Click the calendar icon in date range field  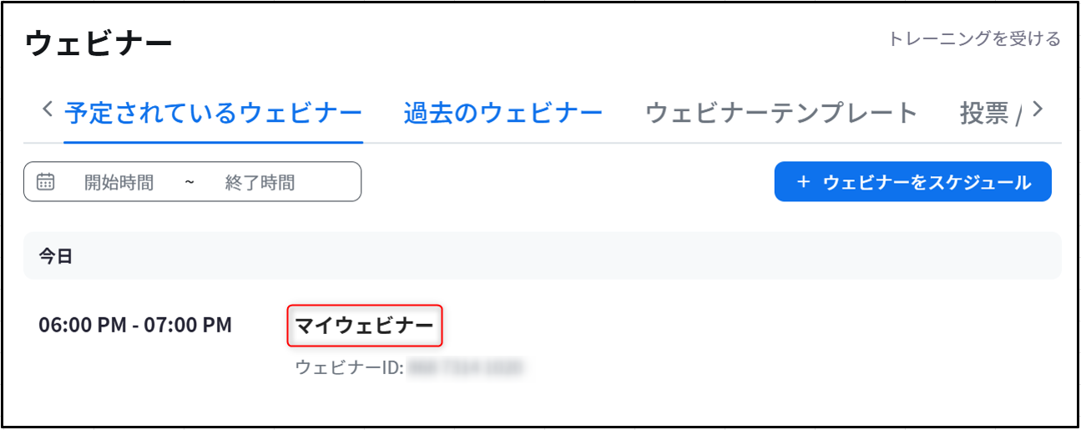[x=46, y=182]
